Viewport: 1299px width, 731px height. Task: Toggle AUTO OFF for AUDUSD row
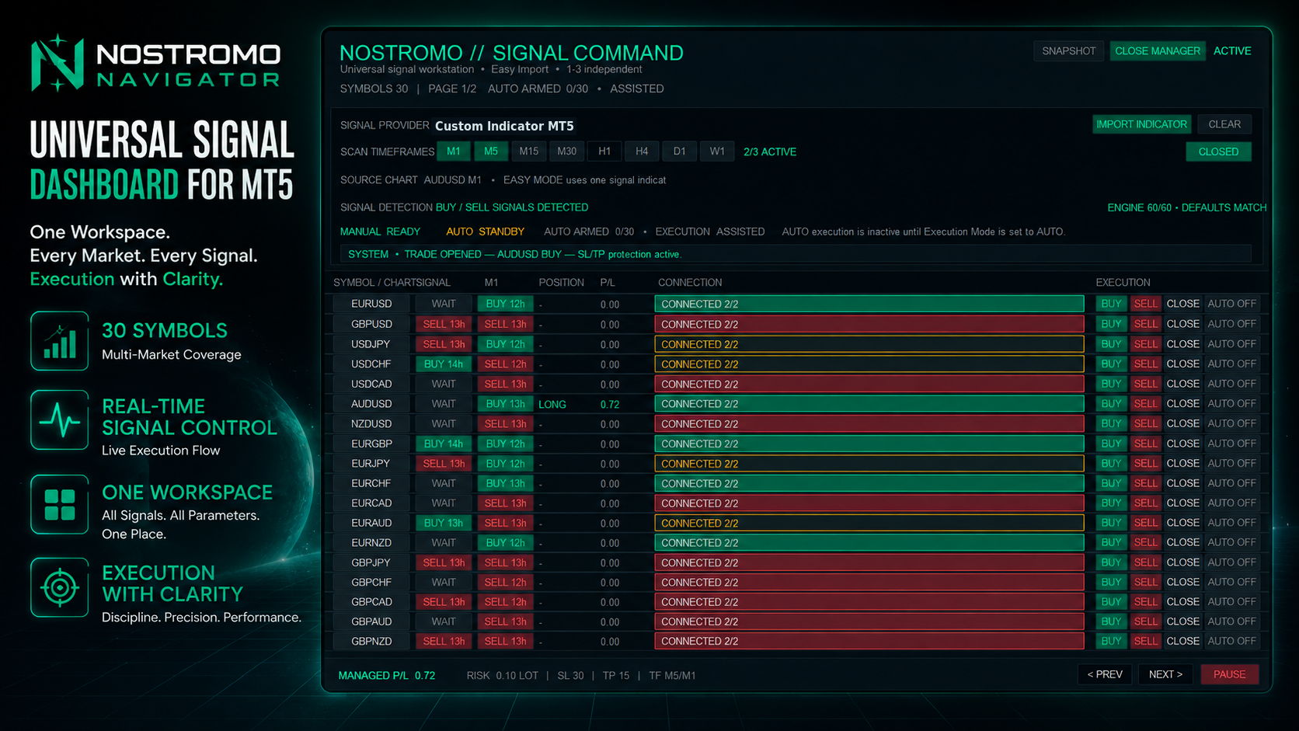click(x=1231, y=404)
